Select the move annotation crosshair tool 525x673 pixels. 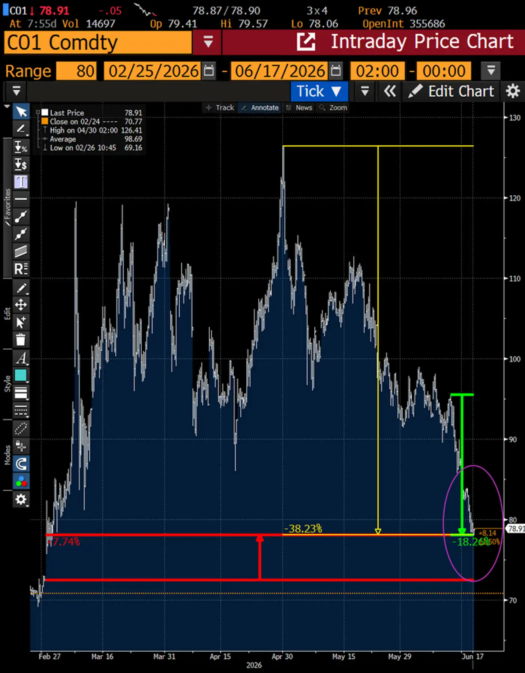pos(21,305)
